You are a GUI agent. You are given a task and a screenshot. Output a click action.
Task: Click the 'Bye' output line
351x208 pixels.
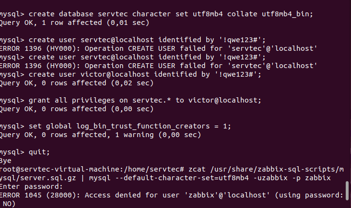point(6,161)
